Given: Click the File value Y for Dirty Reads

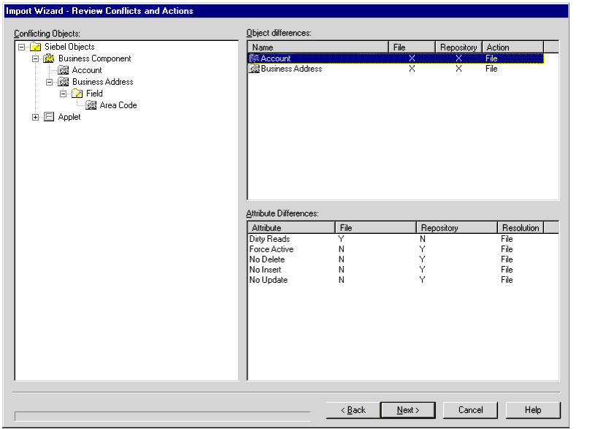Looking at the screenshot, I should point(341,239).
